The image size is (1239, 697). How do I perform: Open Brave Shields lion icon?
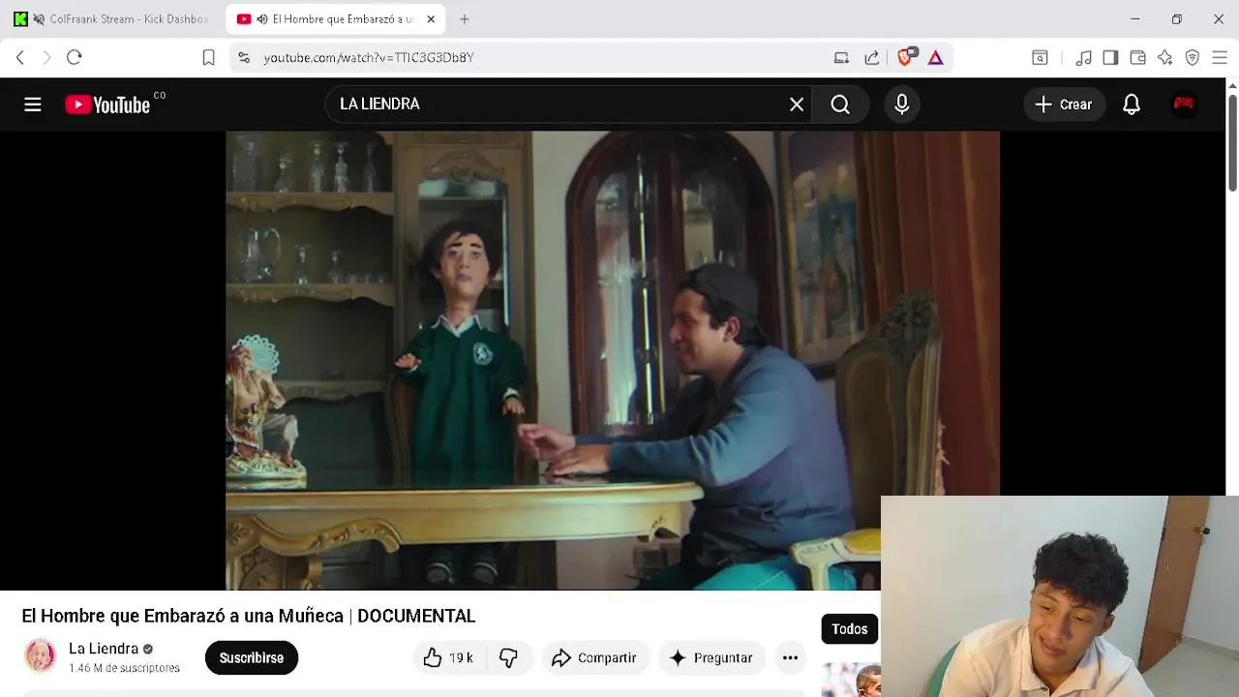pyautogui.click(x=905, y=58)
